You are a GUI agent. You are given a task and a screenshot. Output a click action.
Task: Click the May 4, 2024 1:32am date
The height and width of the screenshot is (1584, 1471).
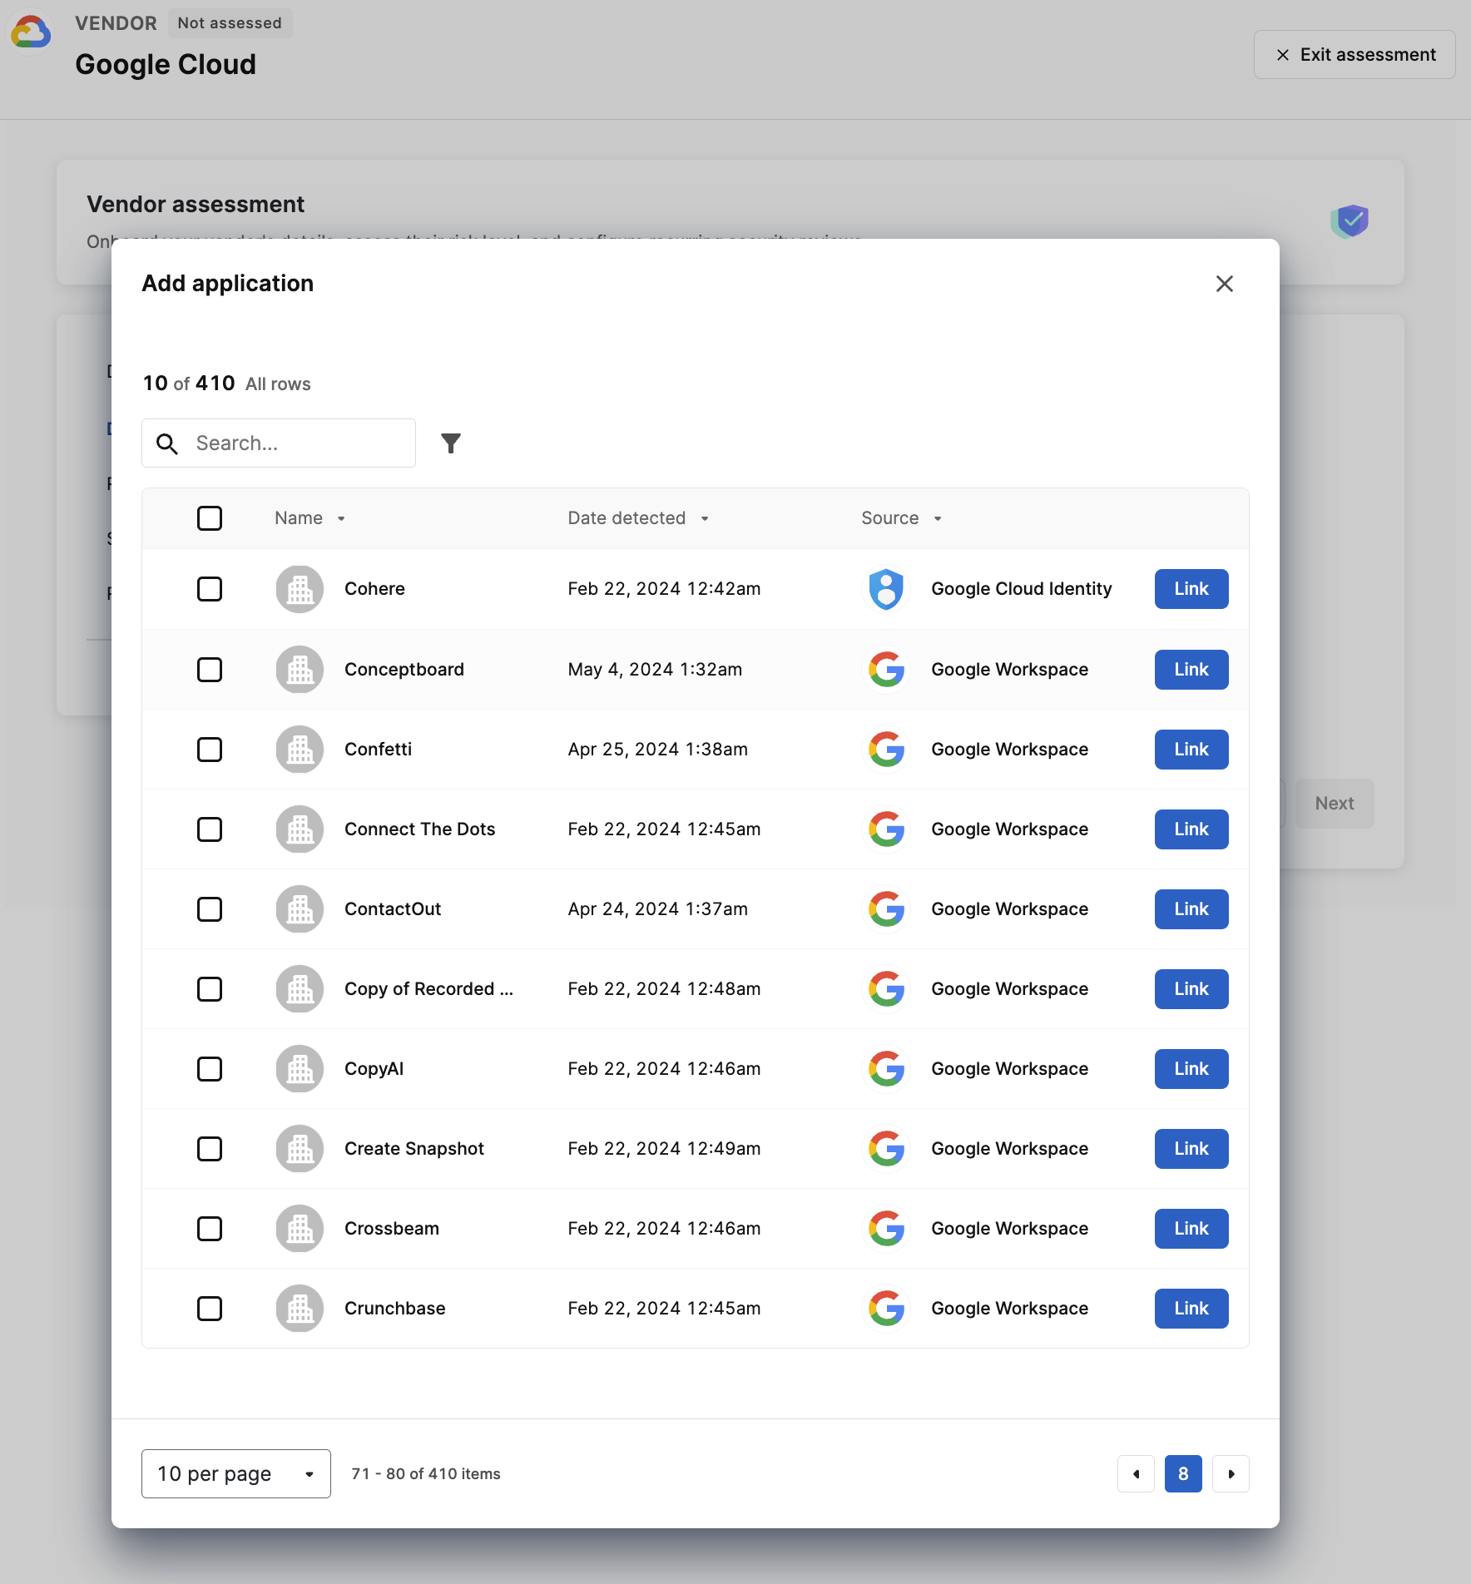click(655, 670)
